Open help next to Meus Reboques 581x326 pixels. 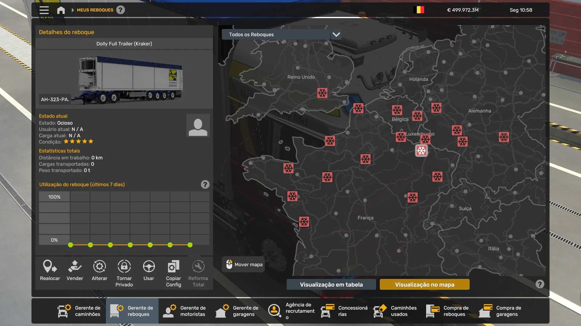(120, 10)
